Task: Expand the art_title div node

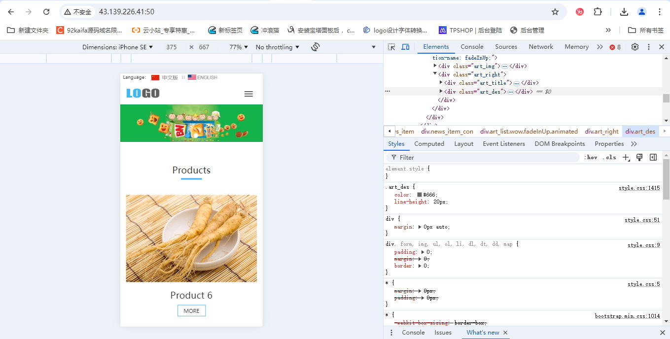Action: tap(441, 83)
